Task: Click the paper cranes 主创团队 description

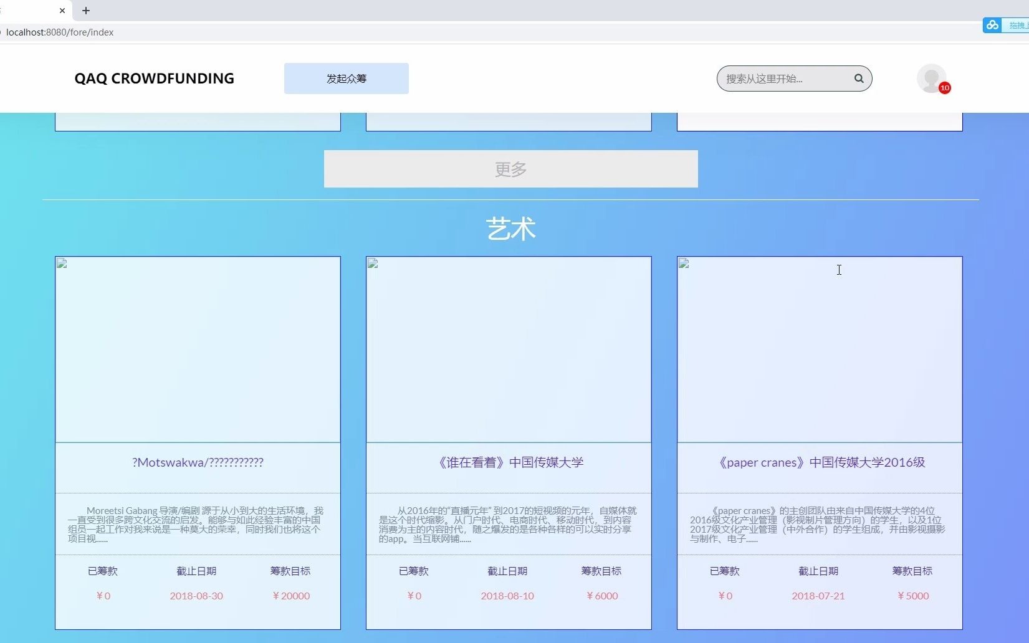Action: pos(818,525)
